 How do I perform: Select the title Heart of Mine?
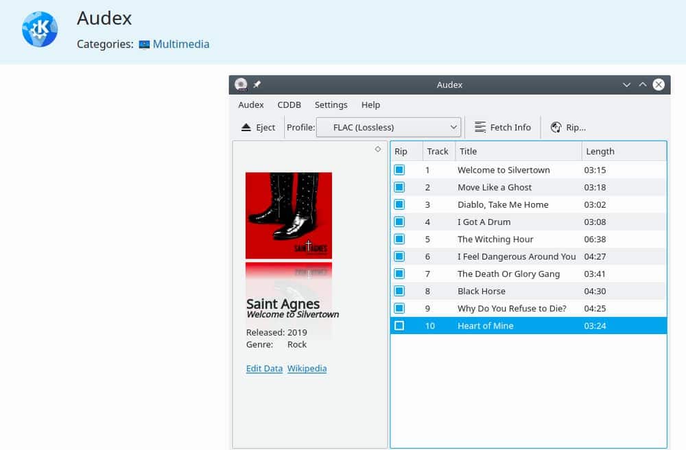click(485, 326)
